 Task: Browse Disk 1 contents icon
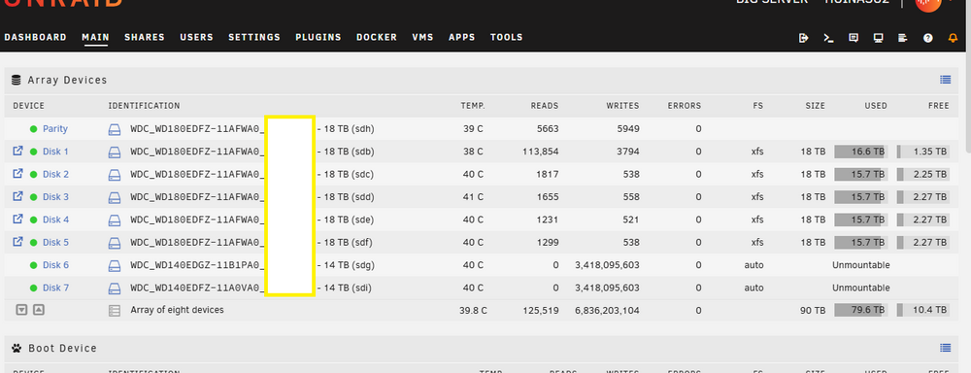[x=17, y=151]
